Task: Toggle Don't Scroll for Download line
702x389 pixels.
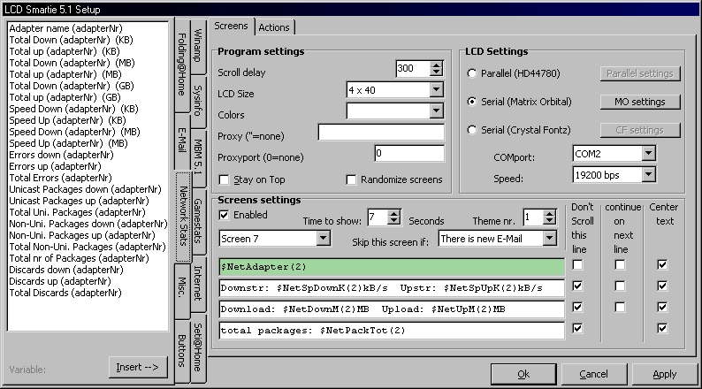Action: coord(578,307)
